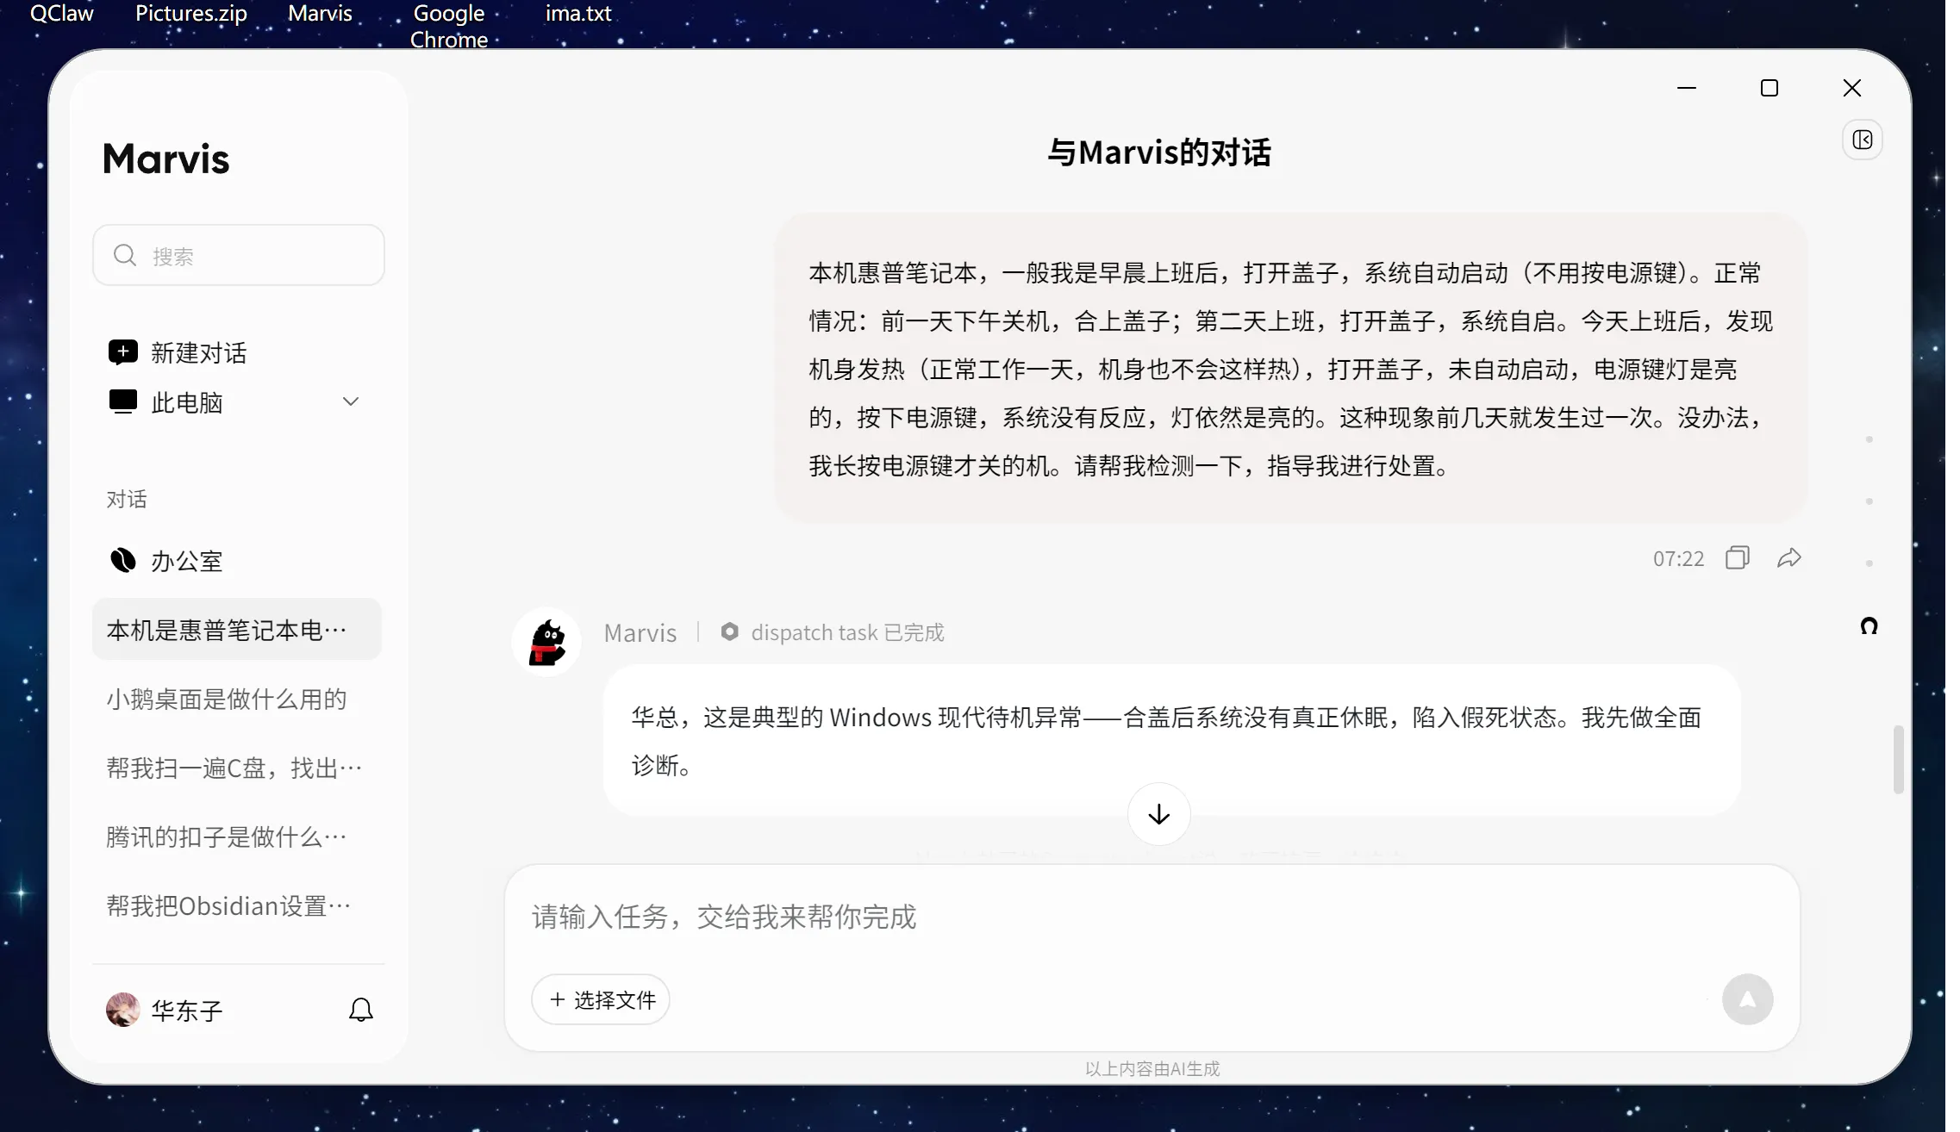
Task: Click the headset icon on right edge
Action: [1869, 625]
